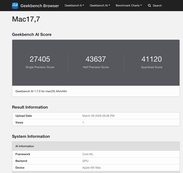The height and width of the screenshot is (173, 183).
Task: Click the AI Information table header
Action: tap(96, 146)
